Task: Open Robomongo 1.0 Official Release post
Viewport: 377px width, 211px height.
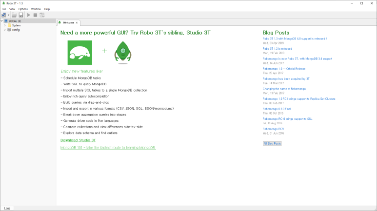Action: [284, 69]
